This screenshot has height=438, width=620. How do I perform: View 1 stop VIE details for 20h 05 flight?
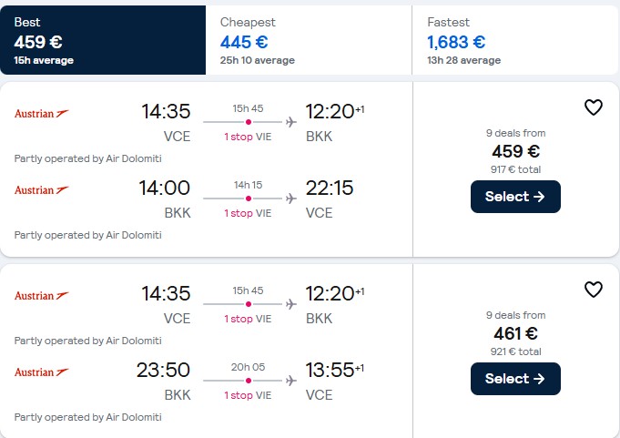point(248,395)
